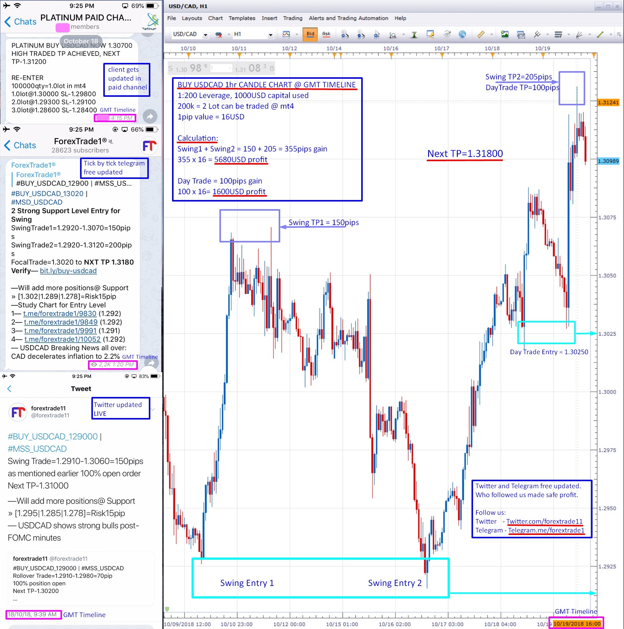The width and height of the screenshot is (624, 629).
Task: Open the chart type icon in toolbar
Action: click(286, 34)
